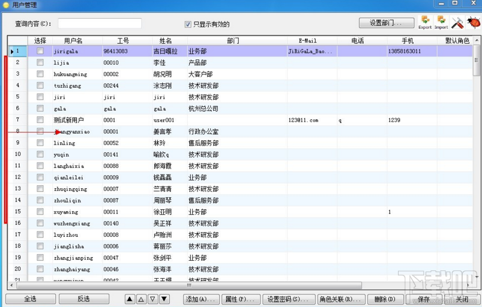This screenshot has height=307, width=482.
Task: Open the tools settings icon with crossed wrench
Action: 457,22
